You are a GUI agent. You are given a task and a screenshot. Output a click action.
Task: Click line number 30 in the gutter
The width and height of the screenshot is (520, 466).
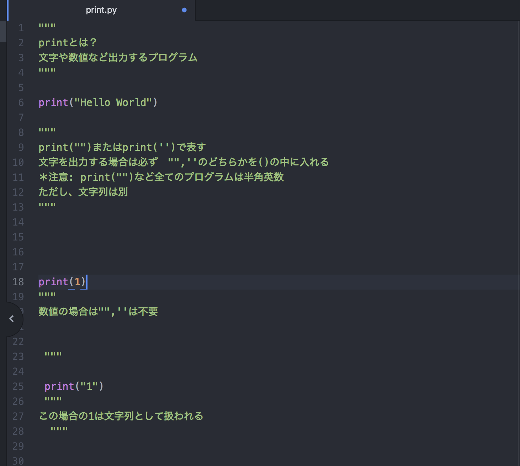tap(18, 461)
